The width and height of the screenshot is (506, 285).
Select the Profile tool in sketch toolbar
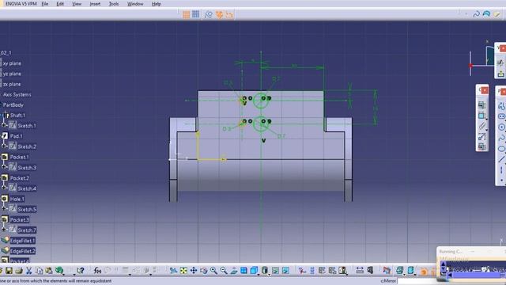pos(501,105)
